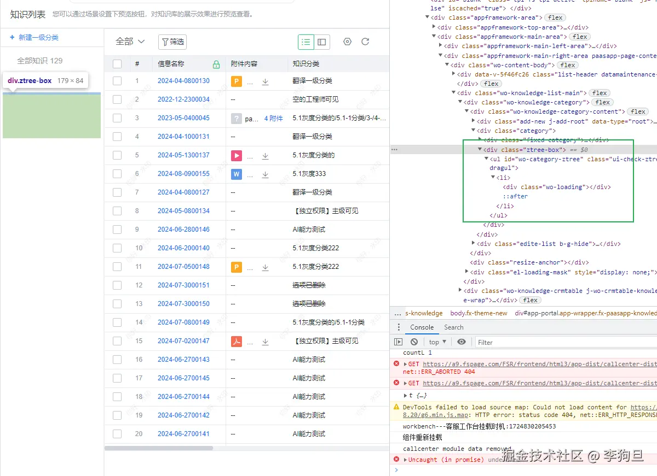Open the 全部 filter dropdown
The width and height of the screenshot is (657, 476).
pyautogui.click(x=130, y=42)
